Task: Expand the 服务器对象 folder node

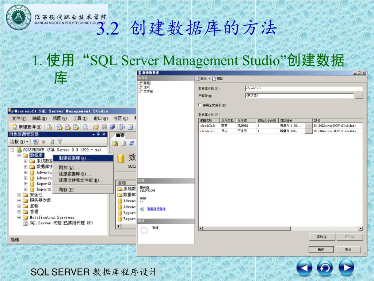Action: (19, 201)
